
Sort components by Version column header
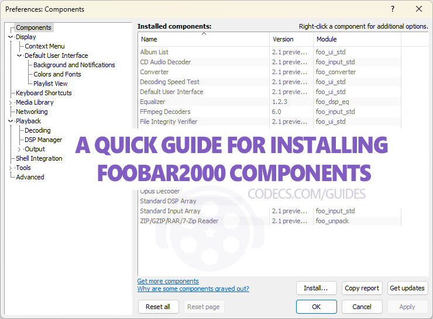pyautogui.click(x=291, y=39)
